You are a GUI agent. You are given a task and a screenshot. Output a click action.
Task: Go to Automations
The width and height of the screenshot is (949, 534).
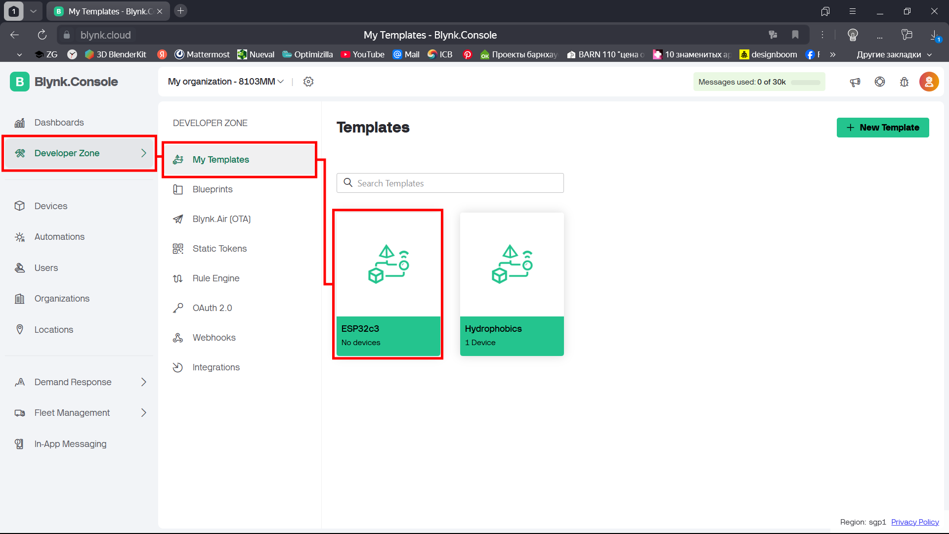[59, 237]
